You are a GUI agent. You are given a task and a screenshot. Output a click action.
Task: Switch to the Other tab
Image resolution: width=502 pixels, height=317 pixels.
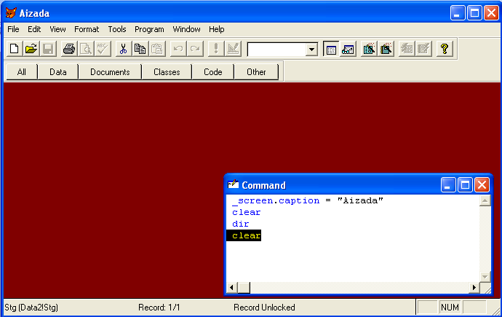[256, 72]
